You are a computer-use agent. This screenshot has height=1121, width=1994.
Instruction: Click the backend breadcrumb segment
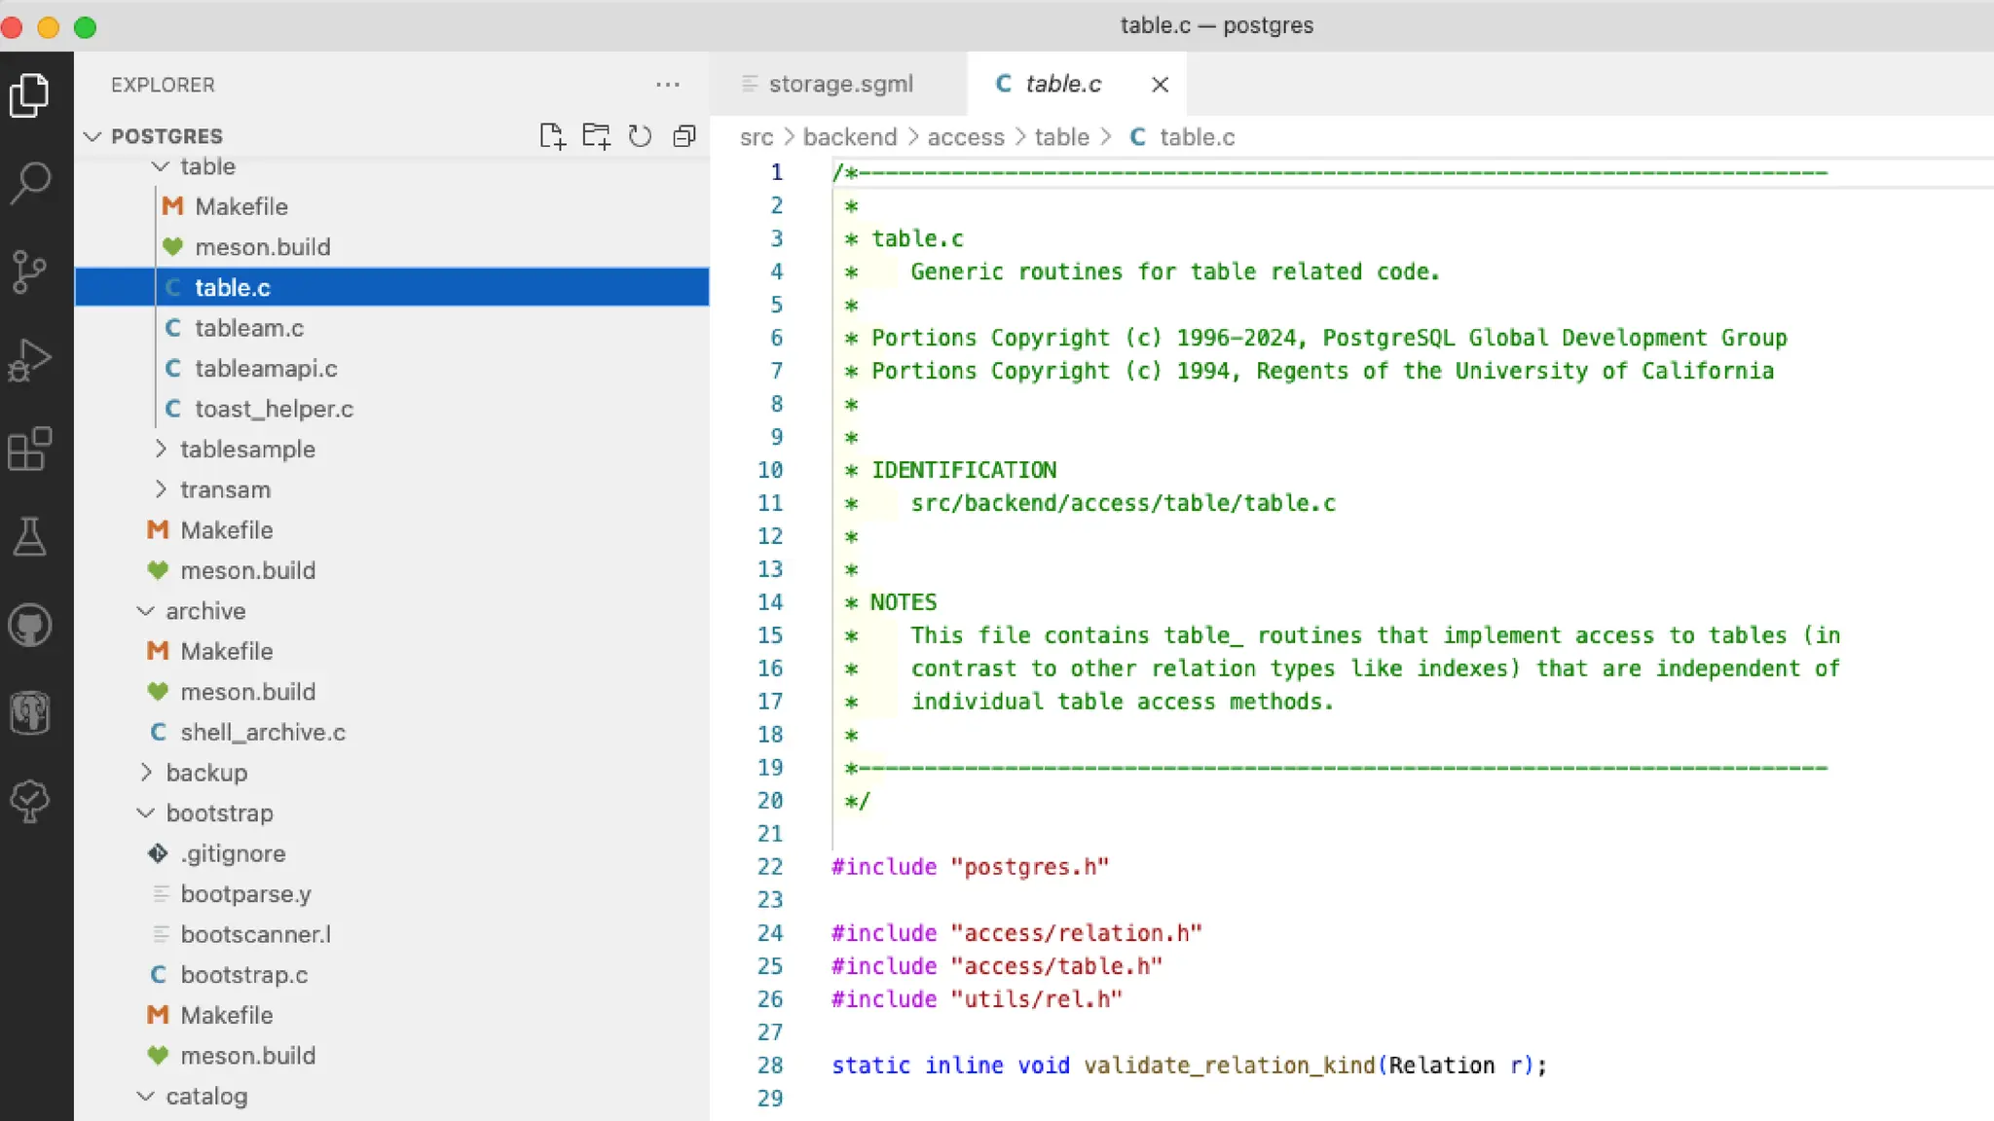(x=849, y=137)
